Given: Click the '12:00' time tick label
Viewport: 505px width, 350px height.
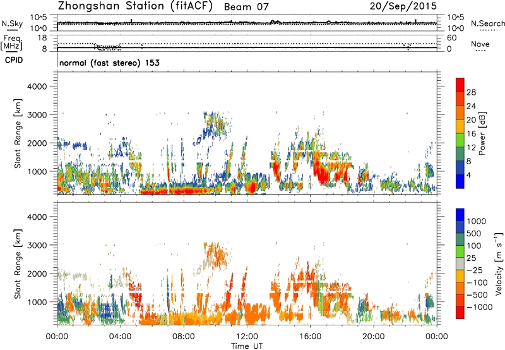Looking at the screenshot, I should click(247, 337).
